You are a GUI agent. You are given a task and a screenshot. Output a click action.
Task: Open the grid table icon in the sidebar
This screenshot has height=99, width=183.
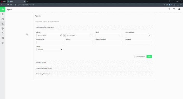(x=3, y=38)
